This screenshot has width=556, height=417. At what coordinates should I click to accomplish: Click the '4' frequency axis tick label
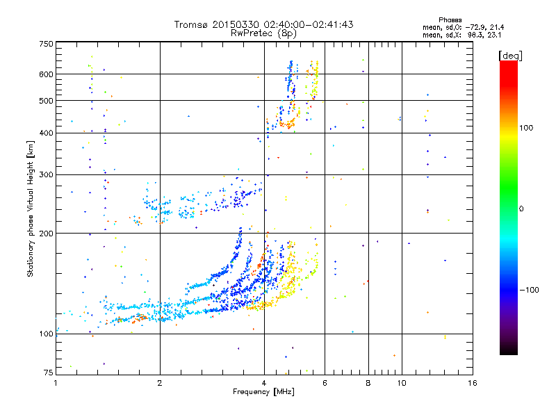pyautogui.click(x=264, y=383)
